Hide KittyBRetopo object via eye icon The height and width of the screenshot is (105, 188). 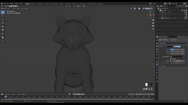pos(184,18)
